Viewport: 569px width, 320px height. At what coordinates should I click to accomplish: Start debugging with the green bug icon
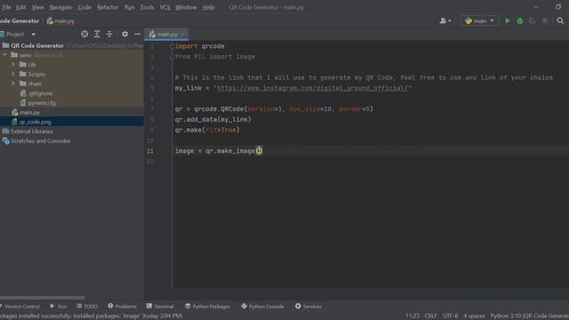520,21
